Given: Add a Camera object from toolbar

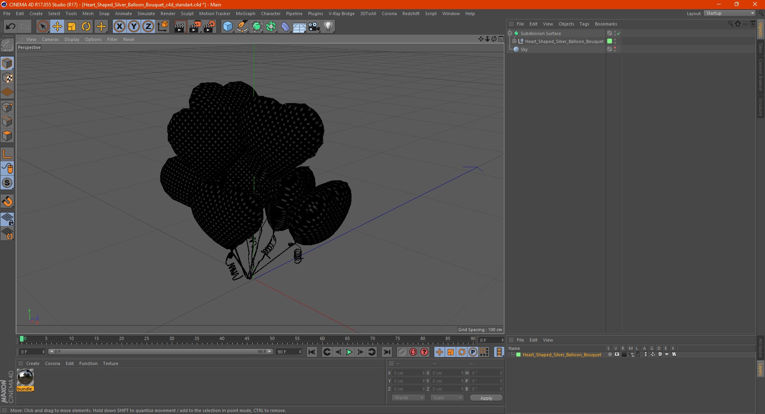Looking at the screenshot, I should [x=314, y=27].
